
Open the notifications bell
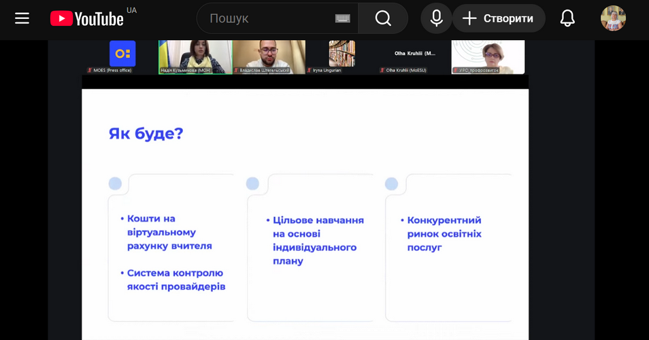(x=567, y=18)
